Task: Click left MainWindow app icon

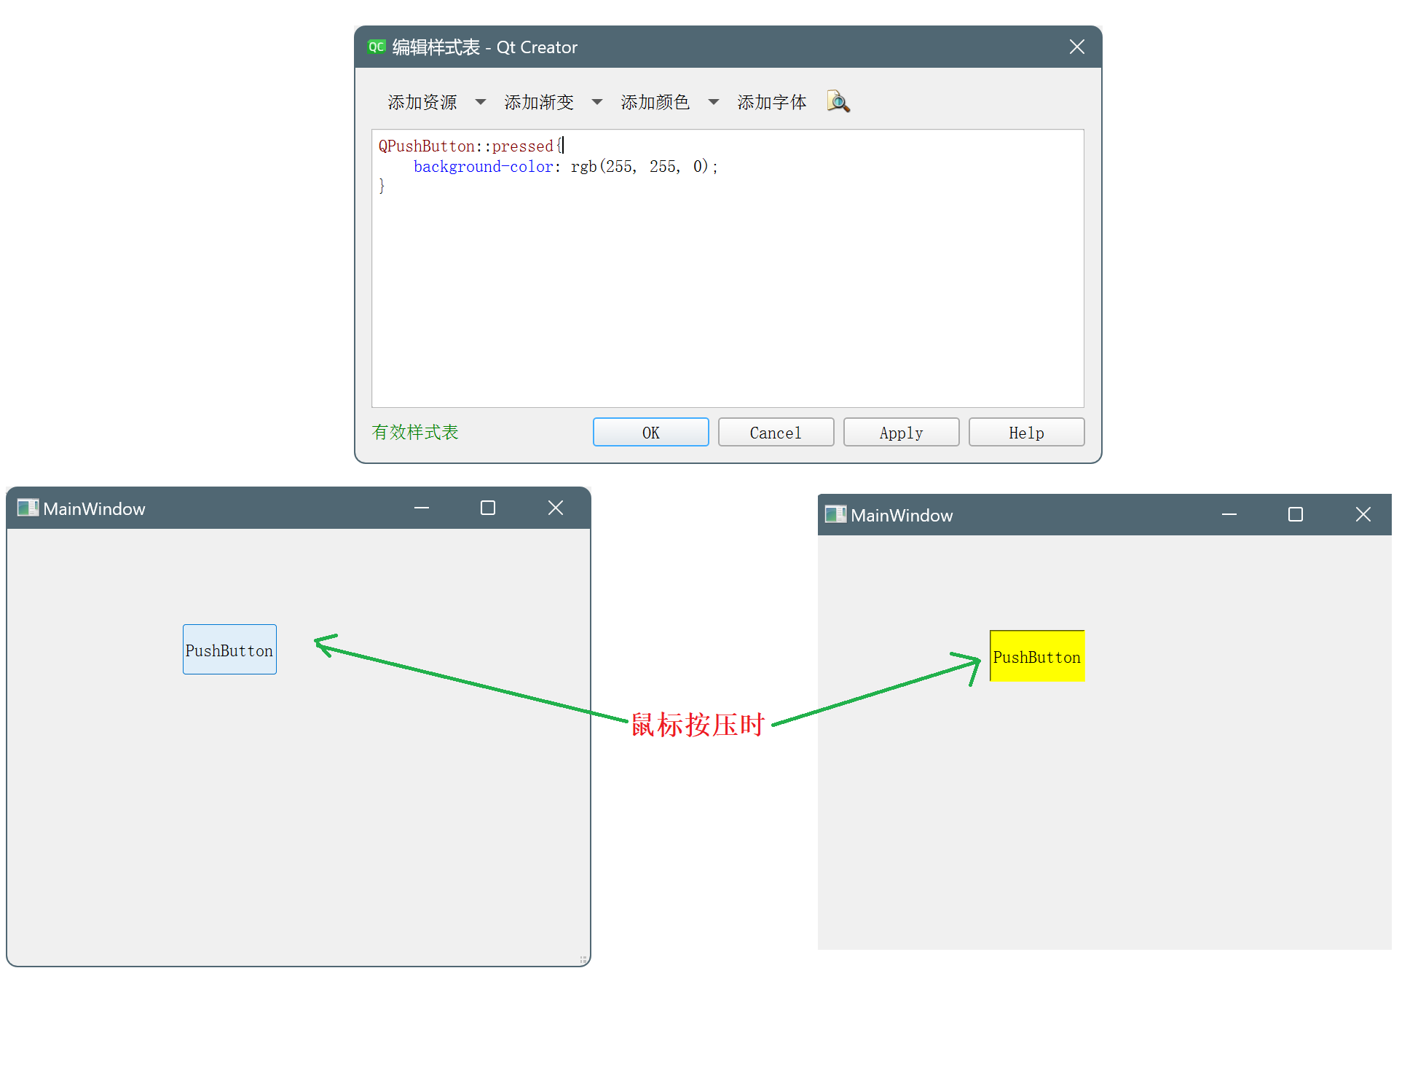Action: (x=28, y=508)
